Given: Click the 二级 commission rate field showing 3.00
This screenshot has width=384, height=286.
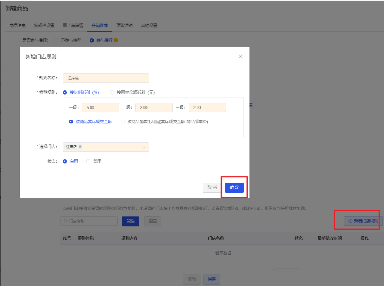Looking at the screenshot, I should tap(154, 107).
